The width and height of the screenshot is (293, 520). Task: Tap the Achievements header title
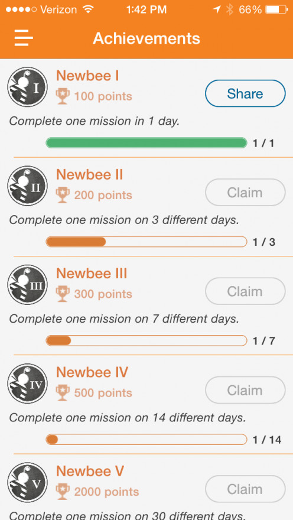(x=146, y=38)
